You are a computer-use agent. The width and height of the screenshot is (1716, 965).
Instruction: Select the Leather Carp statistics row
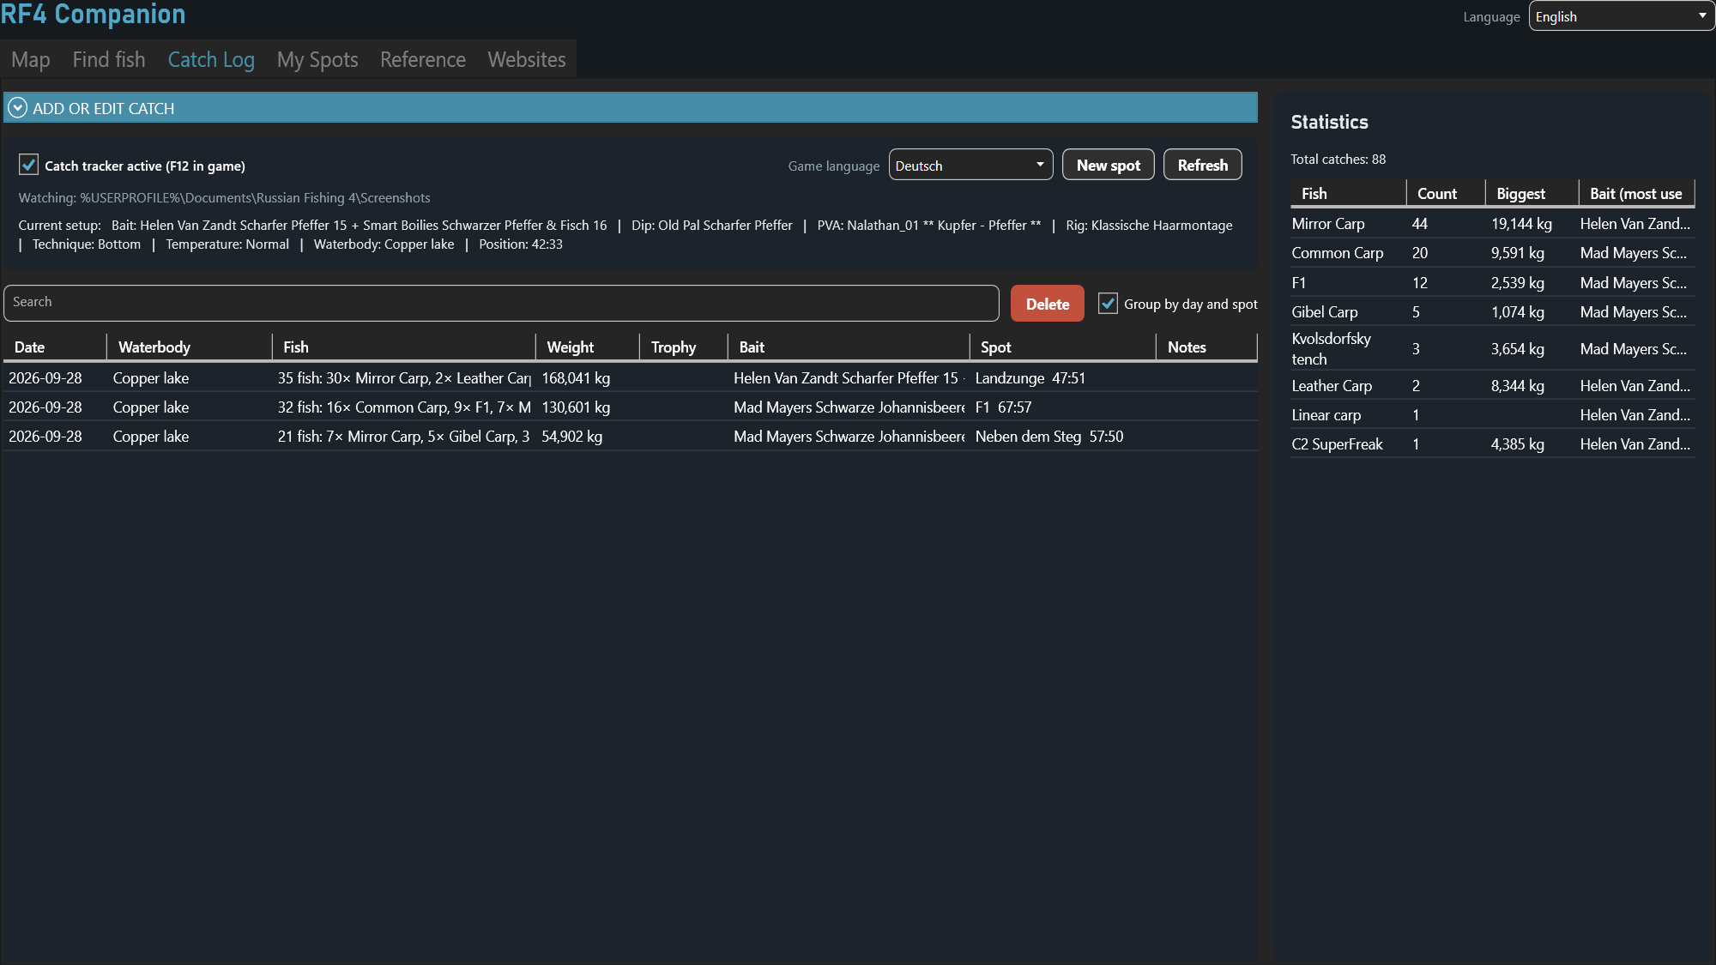pyautogui.click(x=1493, y=386)
